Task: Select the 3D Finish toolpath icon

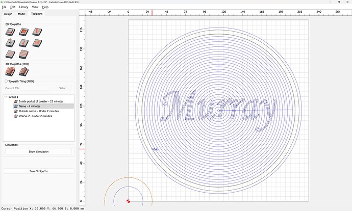Action: point(23,72)
